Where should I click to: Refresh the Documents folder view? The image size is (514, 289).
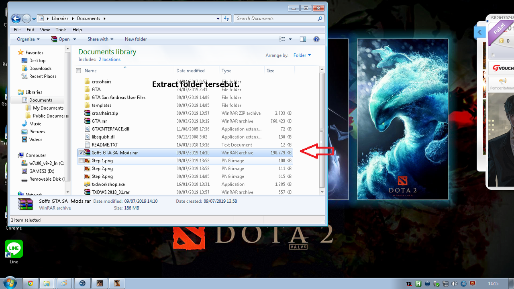point(226,18)
